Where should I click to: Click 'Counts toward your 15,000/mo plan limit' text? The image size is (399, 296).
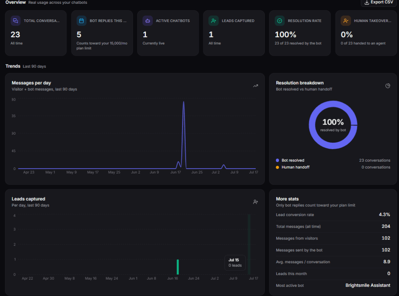[102, 46]
